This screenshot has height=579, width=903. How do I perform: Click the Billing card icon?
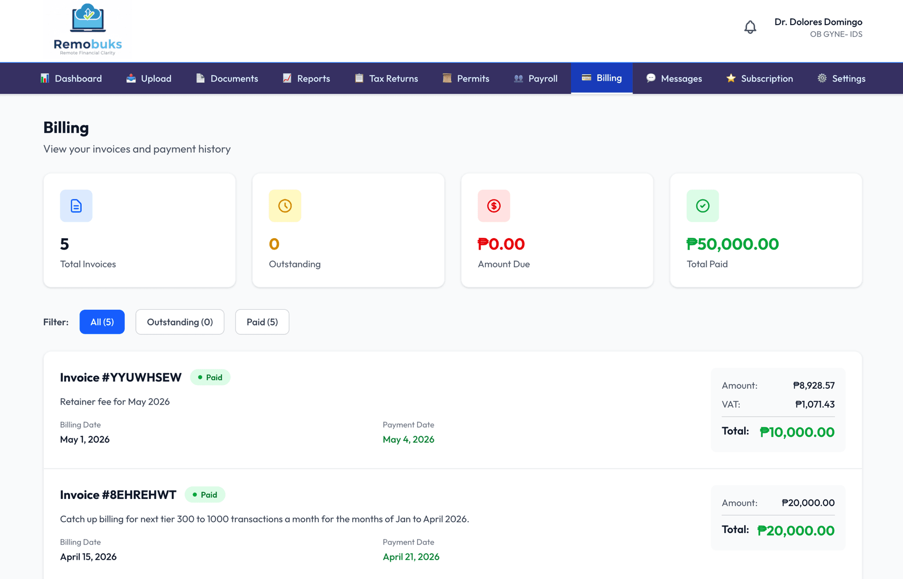tap(586, 78)
